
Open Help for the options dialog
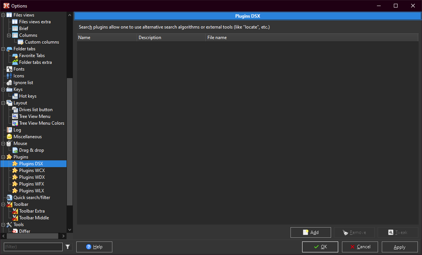coord(94,247)
